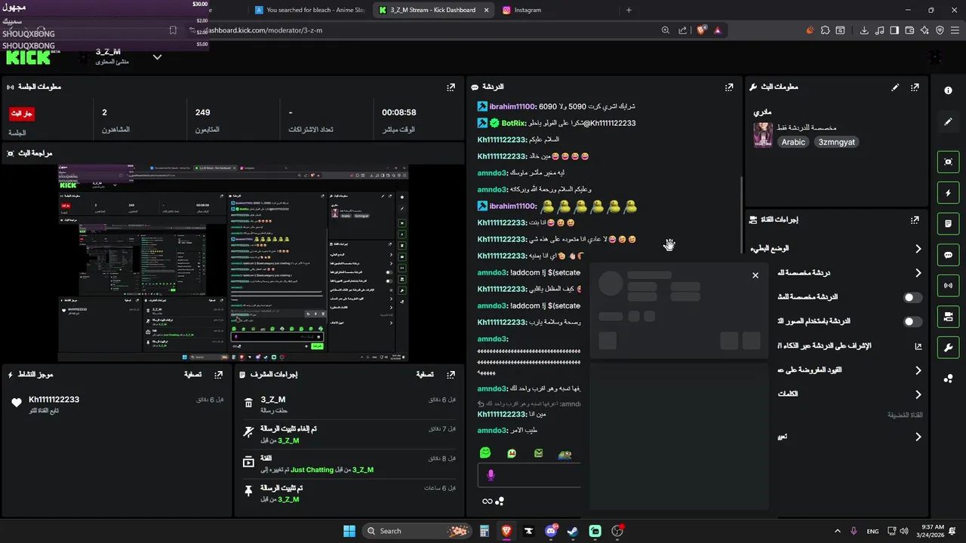Show hidden system tray icons
The image size is (966, 543).
(x=837, y=531)
